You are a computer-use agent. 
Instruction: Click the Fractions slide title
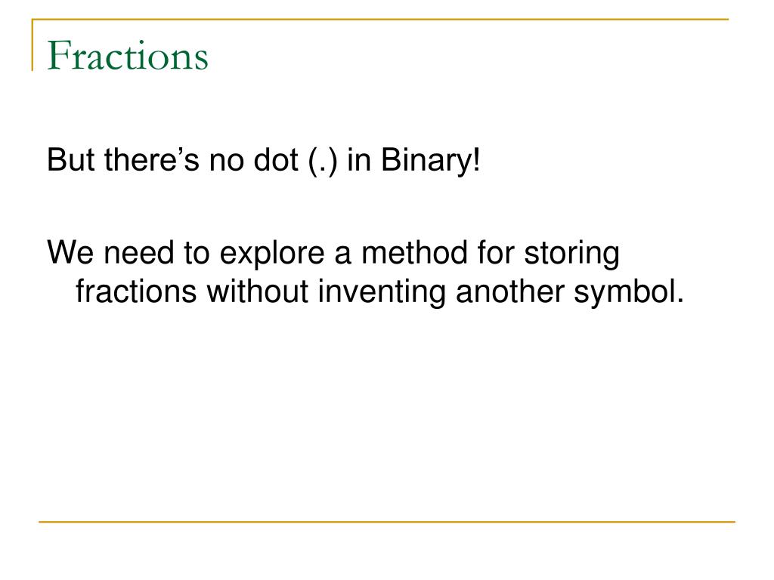pyautogui.click(x=127, y=55)
